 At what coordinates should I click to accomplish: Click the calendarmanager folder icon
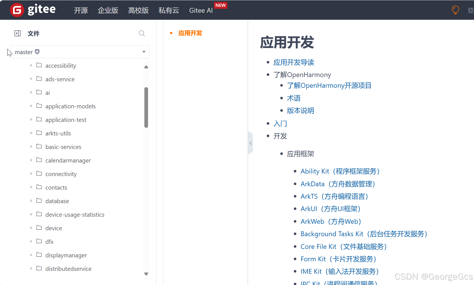pos(39,160)
